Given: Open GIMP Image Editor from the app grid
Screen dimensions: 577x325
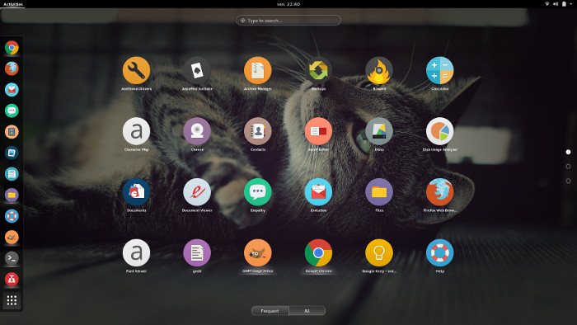Looking at the screenshot, I should pyautogui.click(x=257, y=252).
